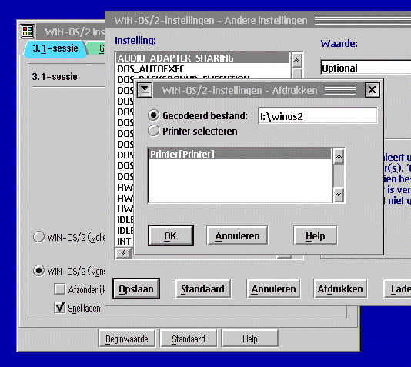Select WIN-OS/2 venster radio button
Image resolution: width=411 pixels, height=367 pixels.
click(x=38, y=271)
